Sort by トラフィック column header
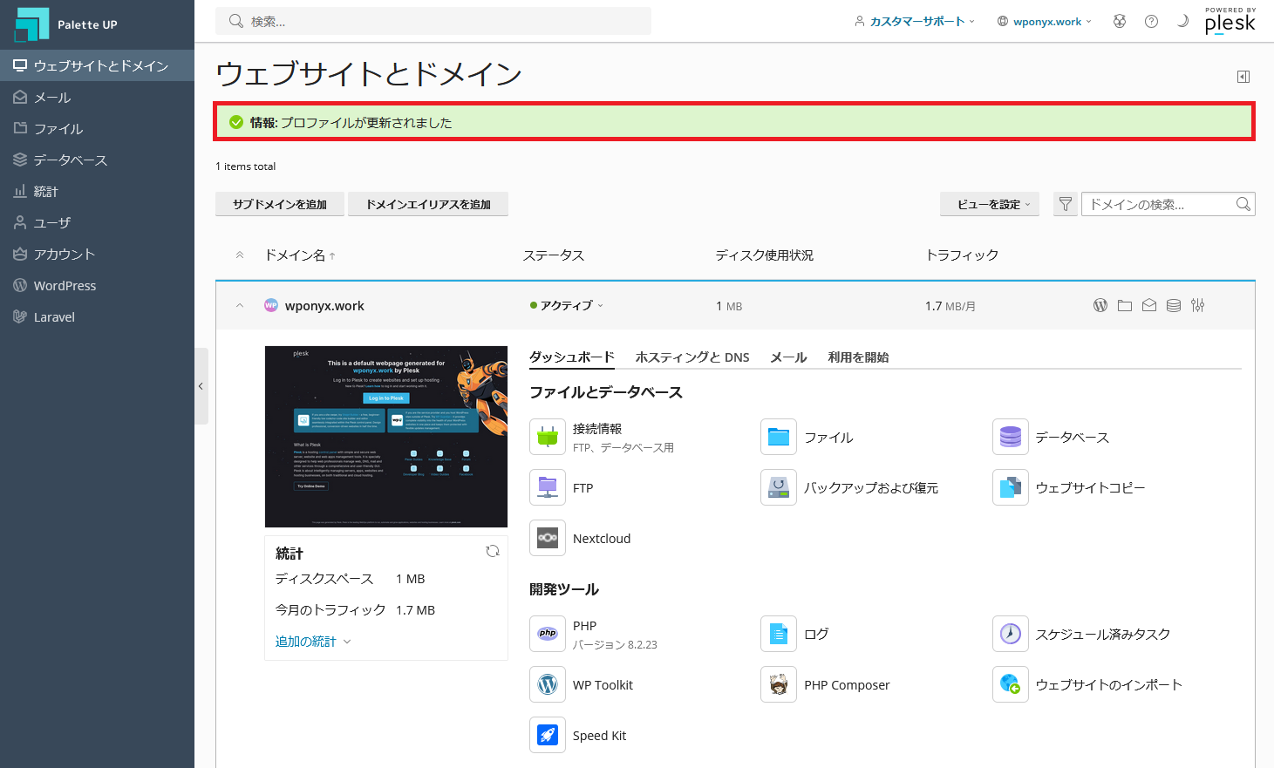Image resolution: width=1274 pixels, height=768 pixels. [x=962, y=255]
